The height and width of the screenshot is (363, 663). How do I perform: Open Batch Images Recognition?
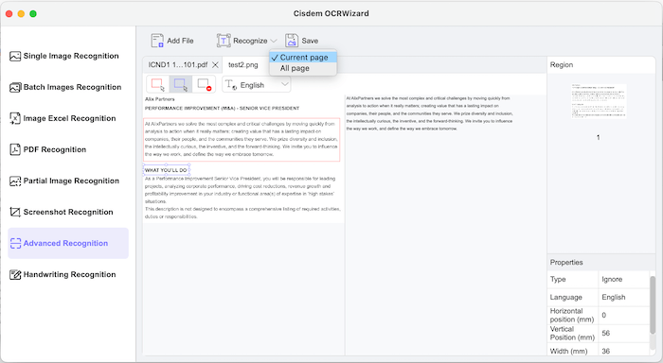pyautogui.click(x=65, y=87)
